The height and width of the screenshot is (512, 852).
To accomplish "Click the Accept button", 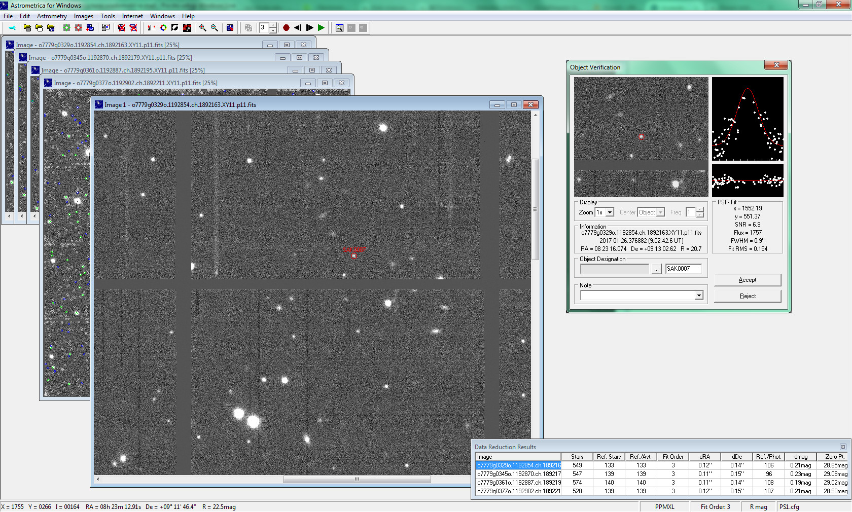I will coord(747,280).
